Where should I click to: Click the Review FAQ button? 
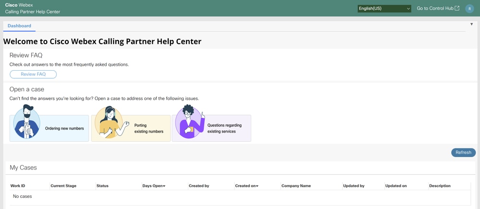(33, 74)
